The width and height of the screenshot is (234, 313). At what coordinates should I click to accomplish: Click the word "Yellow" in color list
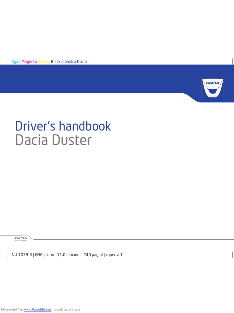(44, 61)
